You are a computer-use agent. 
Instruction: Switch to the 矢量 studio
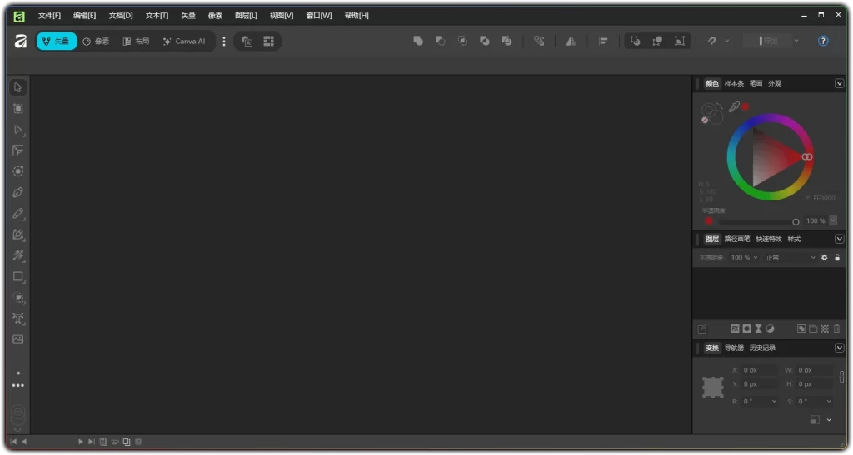pos(57,42)
